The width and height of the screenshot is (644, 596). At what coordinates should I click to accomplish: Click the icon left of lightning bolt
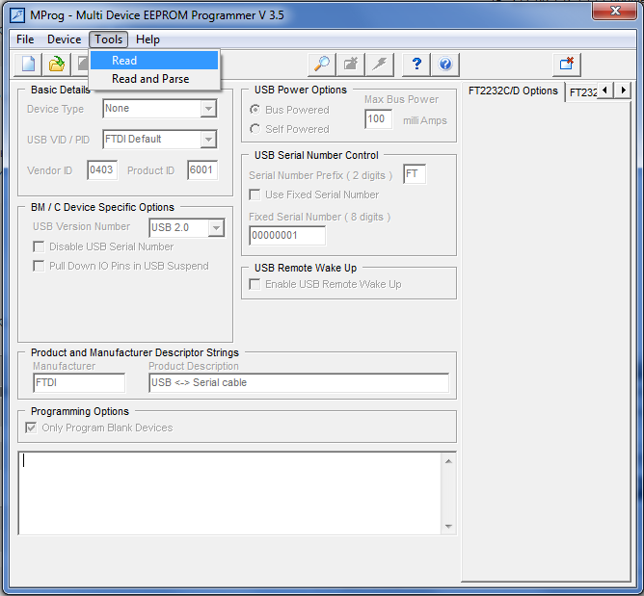pos(351,65)
